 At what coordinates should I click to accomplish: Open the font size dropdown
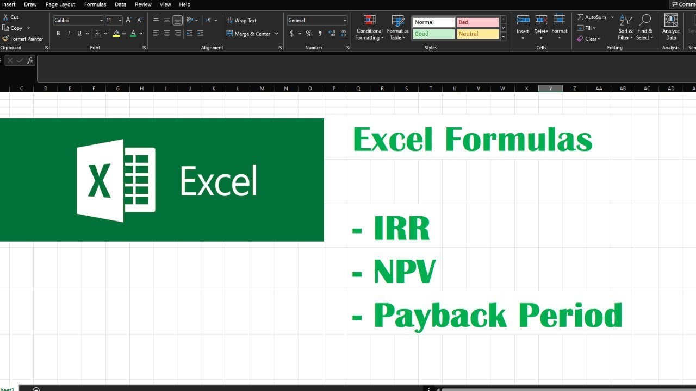120,21
